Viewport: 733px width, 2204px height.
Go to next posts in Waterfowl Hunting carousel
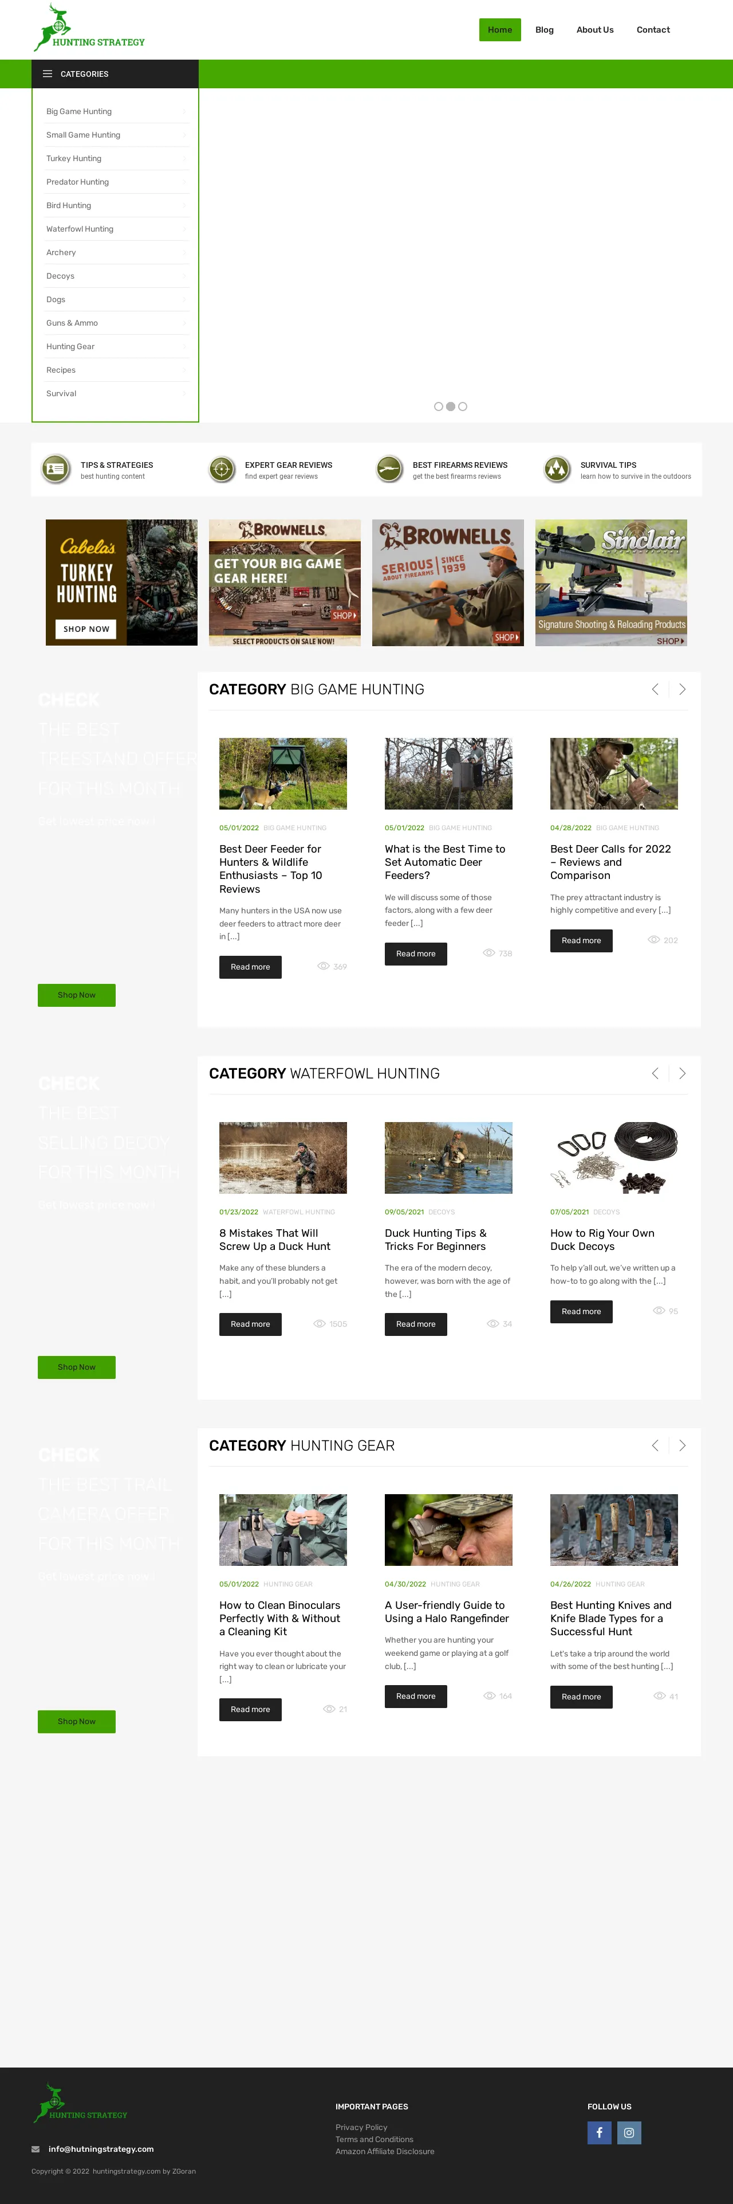[x=681, y=1074]
